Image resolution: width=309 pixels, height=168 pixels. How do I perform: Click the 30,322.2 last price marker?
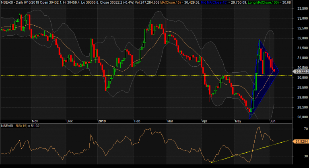coord(301,72)
